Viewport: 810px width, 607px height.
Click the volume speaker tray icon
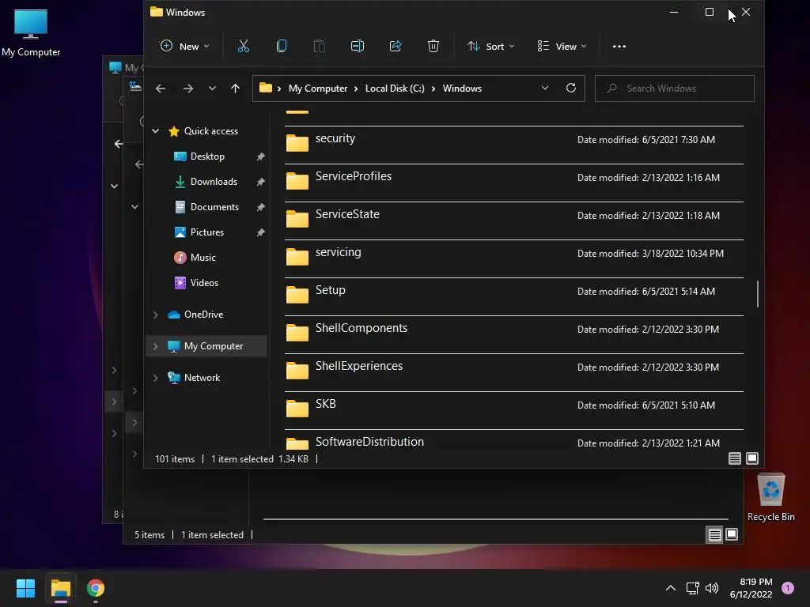[x=712, y=588]
